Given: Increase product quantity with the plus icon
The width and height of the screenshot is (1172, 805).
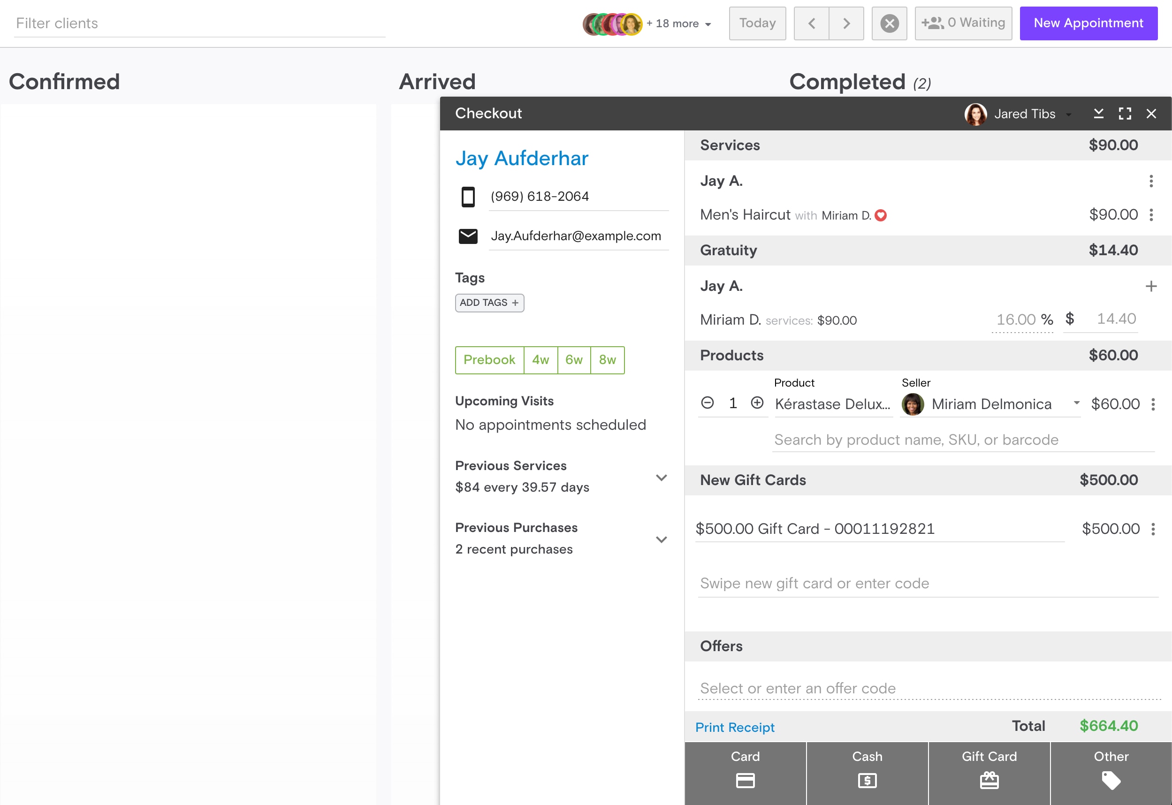Looking at the screenshot, I should pyautogui.click(x=757, y=402).
